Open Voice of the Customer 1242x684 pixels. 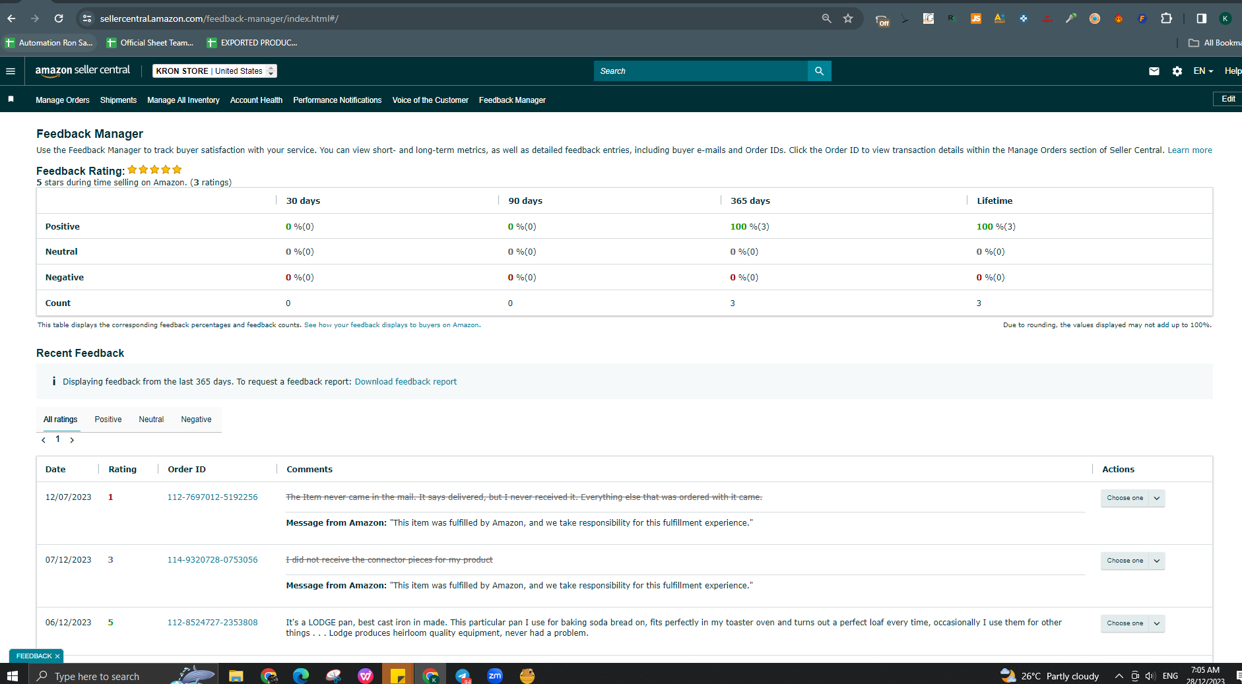[430, 100]
